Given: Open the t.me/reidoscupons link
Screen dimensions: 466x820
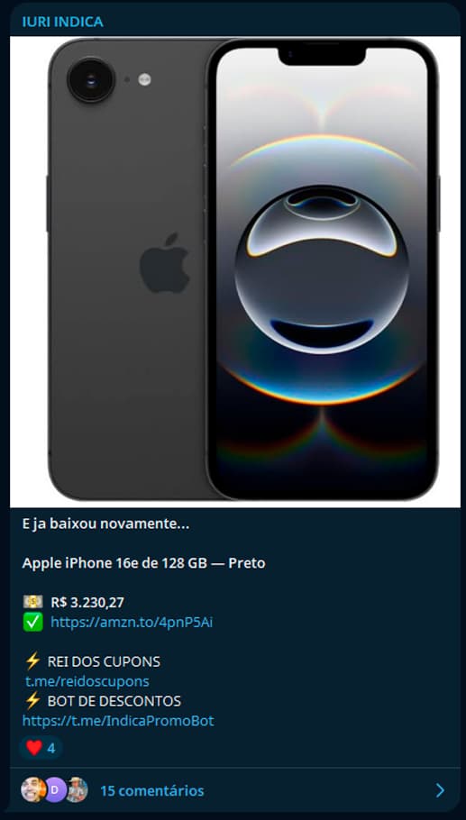Looking at the screenshot, I should coord(87,681).
